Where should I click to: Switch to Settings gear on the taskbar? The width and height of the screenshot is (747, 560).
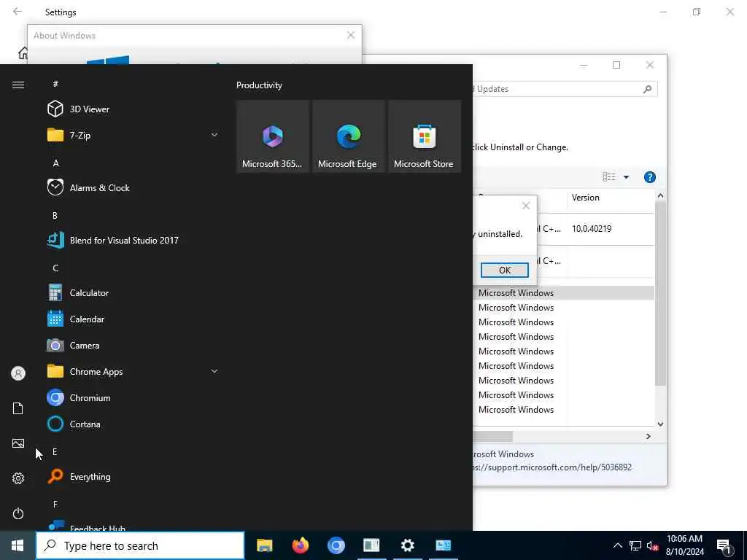407,545
